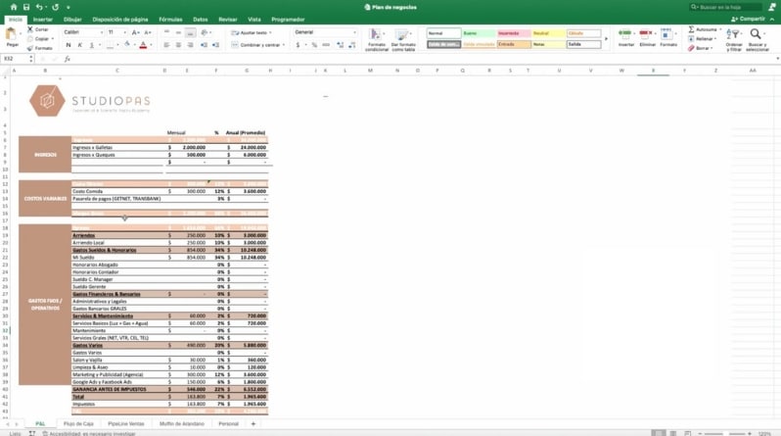Viewport: 781px width, 436px height.
Task: Click the Compartir button
Action: coord(749,19)
